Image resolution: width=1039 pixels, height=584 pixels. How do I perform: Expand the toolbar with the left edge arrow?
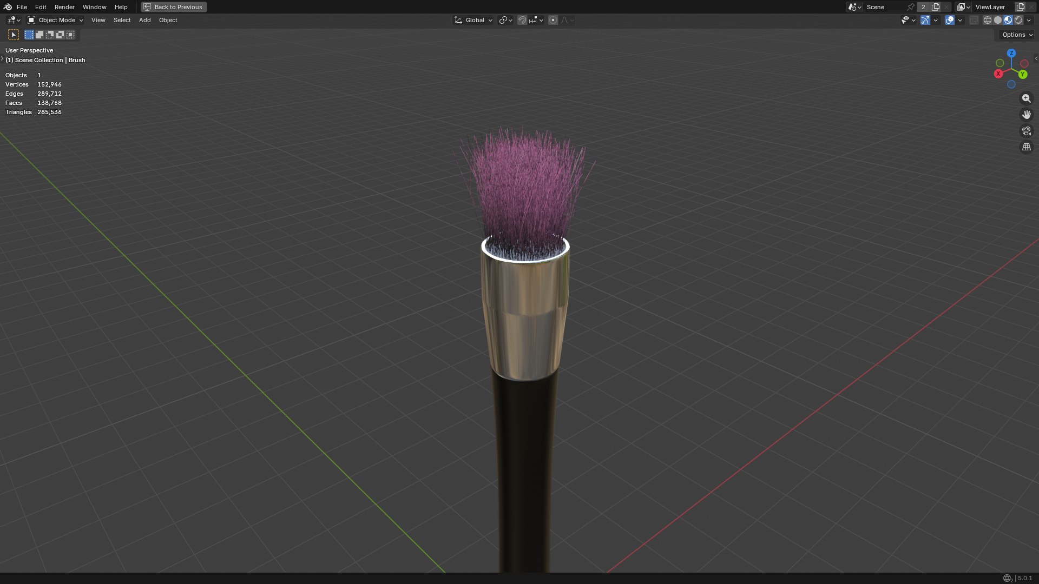[x=2, y=58]
